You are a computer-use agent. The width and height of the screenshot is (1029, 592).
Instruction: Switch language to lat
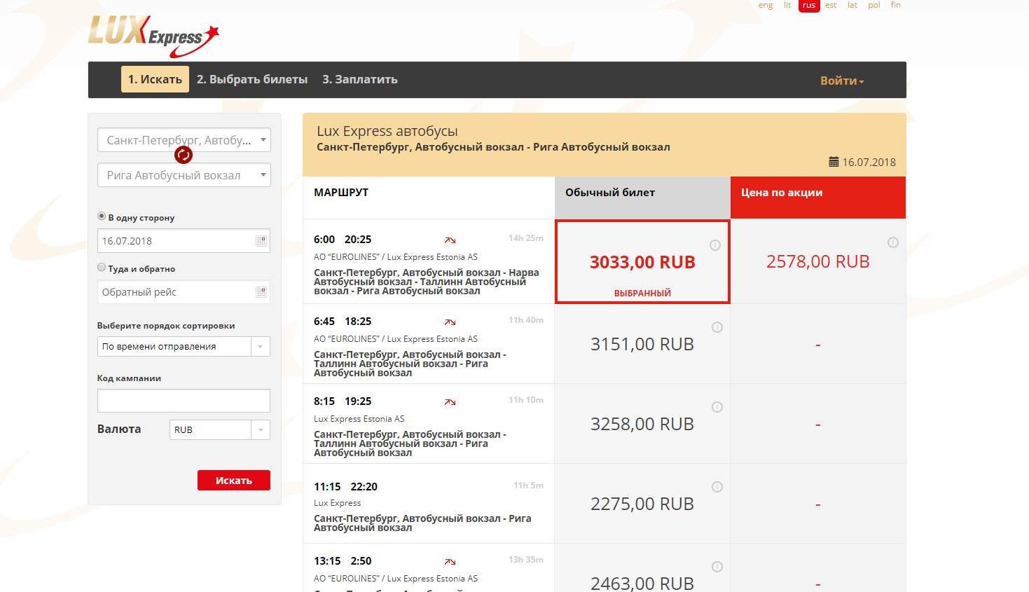tap(852, 5)
